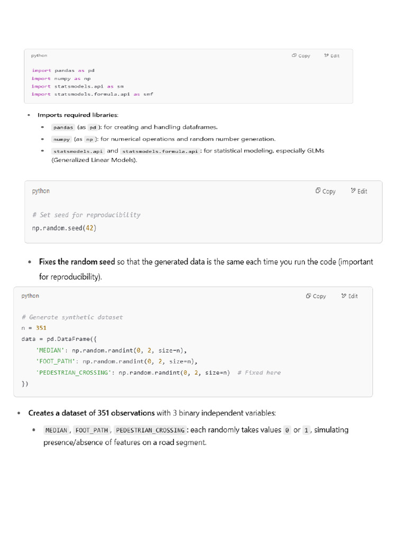The width and height of the screenshot is (406, 541).
Task: Click the python label above the dataset code
Action: click(x=30, y=296)
